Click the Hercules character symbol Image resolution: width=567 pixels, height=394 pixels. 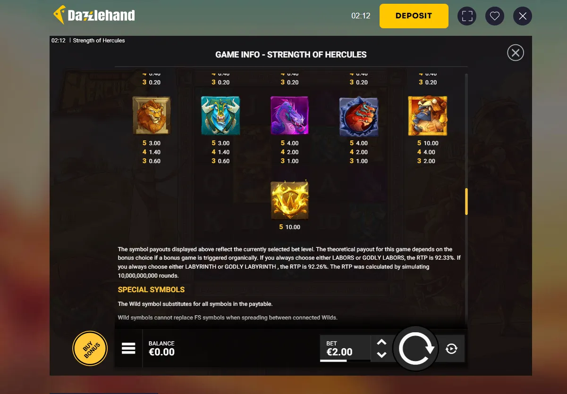[428, 115]
